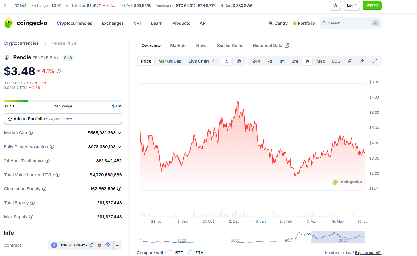Switch to line chart view
The width and height of the screenshot is (417, 256).
[x=227, y=61]
